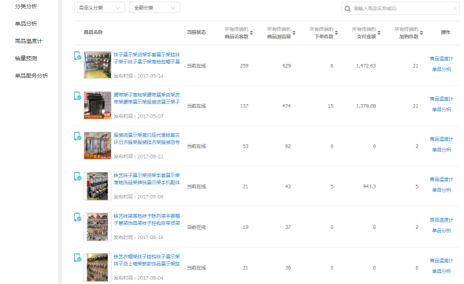The height and width of the screenshot is (284, 464).
Task: Go to 分类分析 in the sidebar
Action: pos(26,6)
